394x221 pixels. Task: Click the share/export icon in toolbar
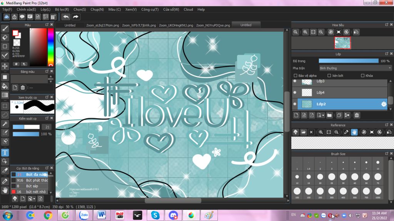tap(14, 17)
